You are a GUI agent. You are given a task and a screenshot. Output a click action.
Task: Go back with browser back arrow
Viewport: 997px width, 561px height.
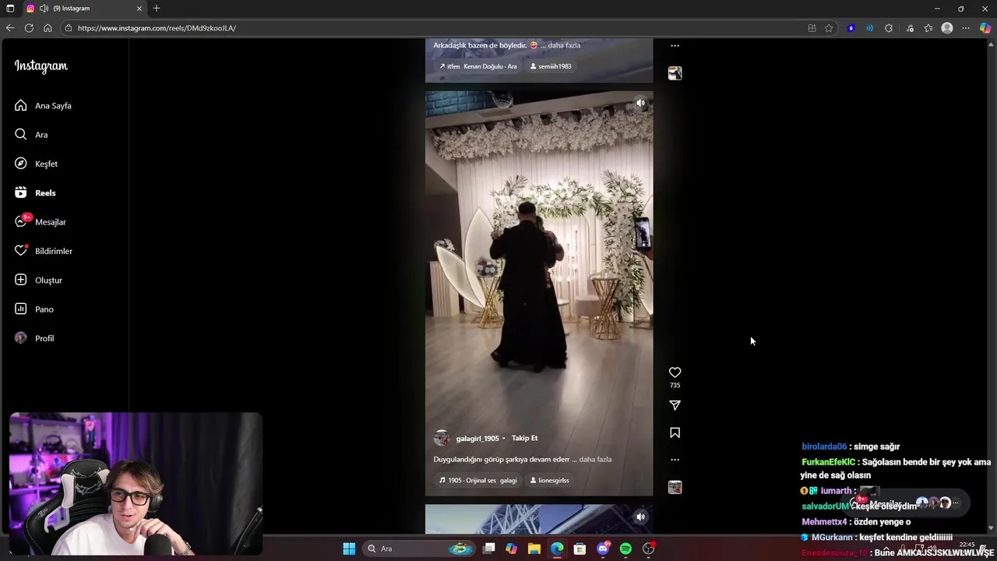10,28
